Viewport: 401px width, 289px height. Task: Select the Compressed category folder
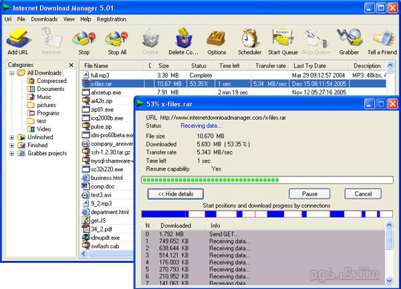[50, 81]
